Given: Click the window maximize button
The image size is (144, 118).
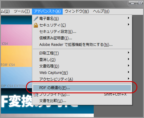Looking at the screenshot, I should (140, 3).
